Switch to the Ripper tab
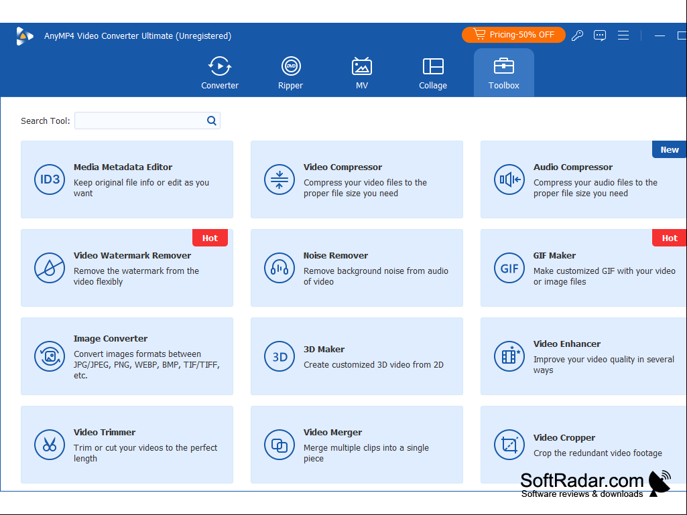Image resolution: width=687 pixels, height=515 pixels. click(290, 73)
